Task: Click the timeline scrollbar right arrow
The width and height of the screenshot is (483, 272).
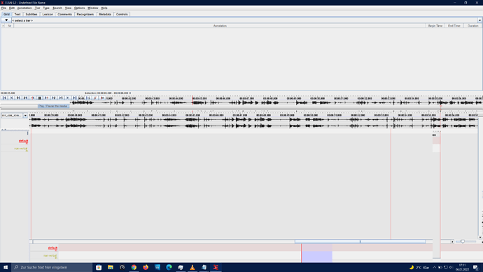Action: click(452, 242)
